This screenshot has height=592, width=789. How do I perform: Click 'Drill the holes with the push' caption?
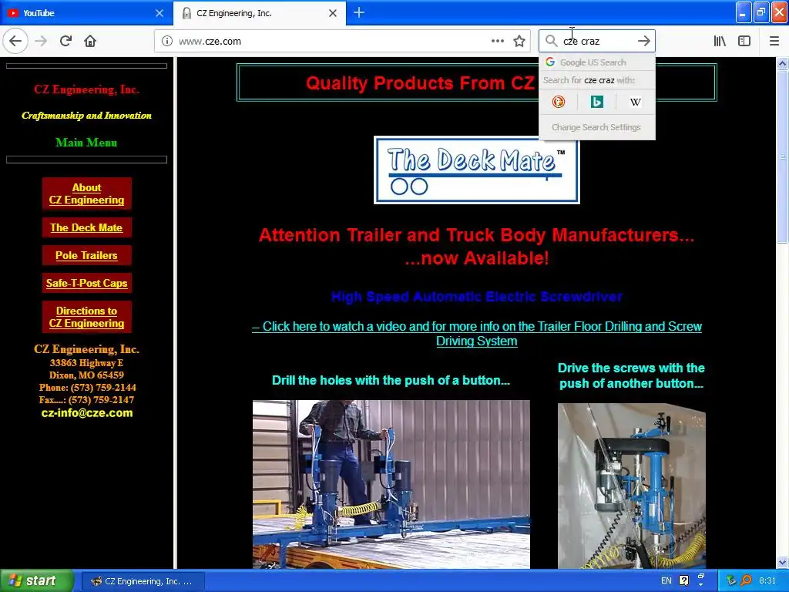[391, 381]
